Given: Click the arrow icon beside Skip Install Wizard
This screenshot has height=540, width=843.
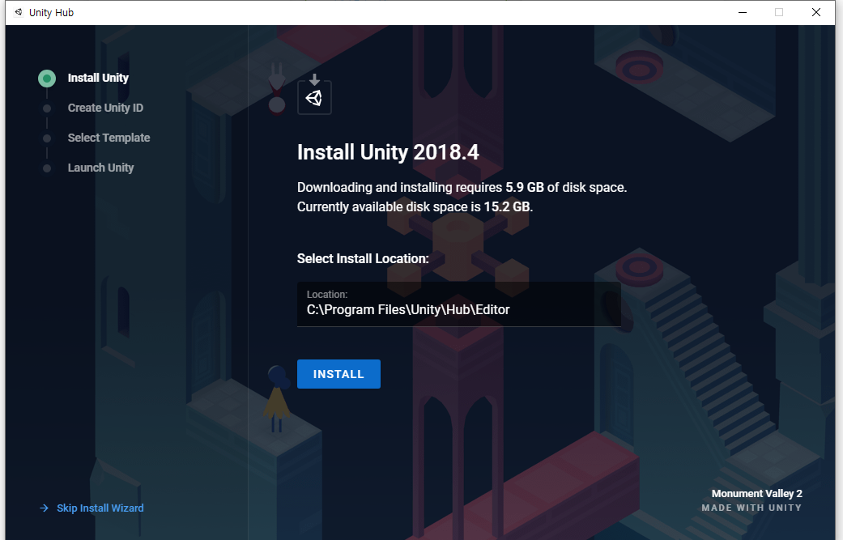Looking at the screenshot, I should click(44, 508).
